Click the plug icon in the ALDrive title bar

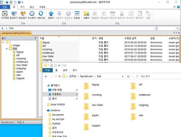[x=7, y=2]
